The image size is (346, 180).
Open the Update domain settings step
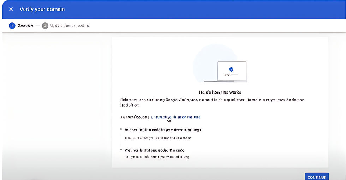[x=70, y=25]
